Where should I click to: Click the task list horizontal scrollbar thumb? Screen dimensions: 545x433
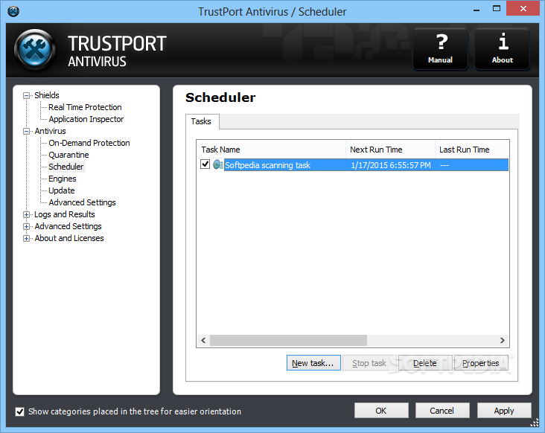(288, 340)
